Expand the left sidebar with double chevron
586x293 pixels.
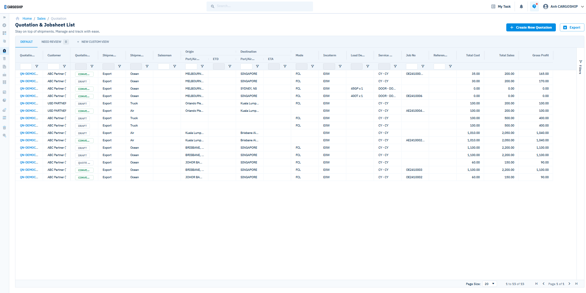point(4,17)
